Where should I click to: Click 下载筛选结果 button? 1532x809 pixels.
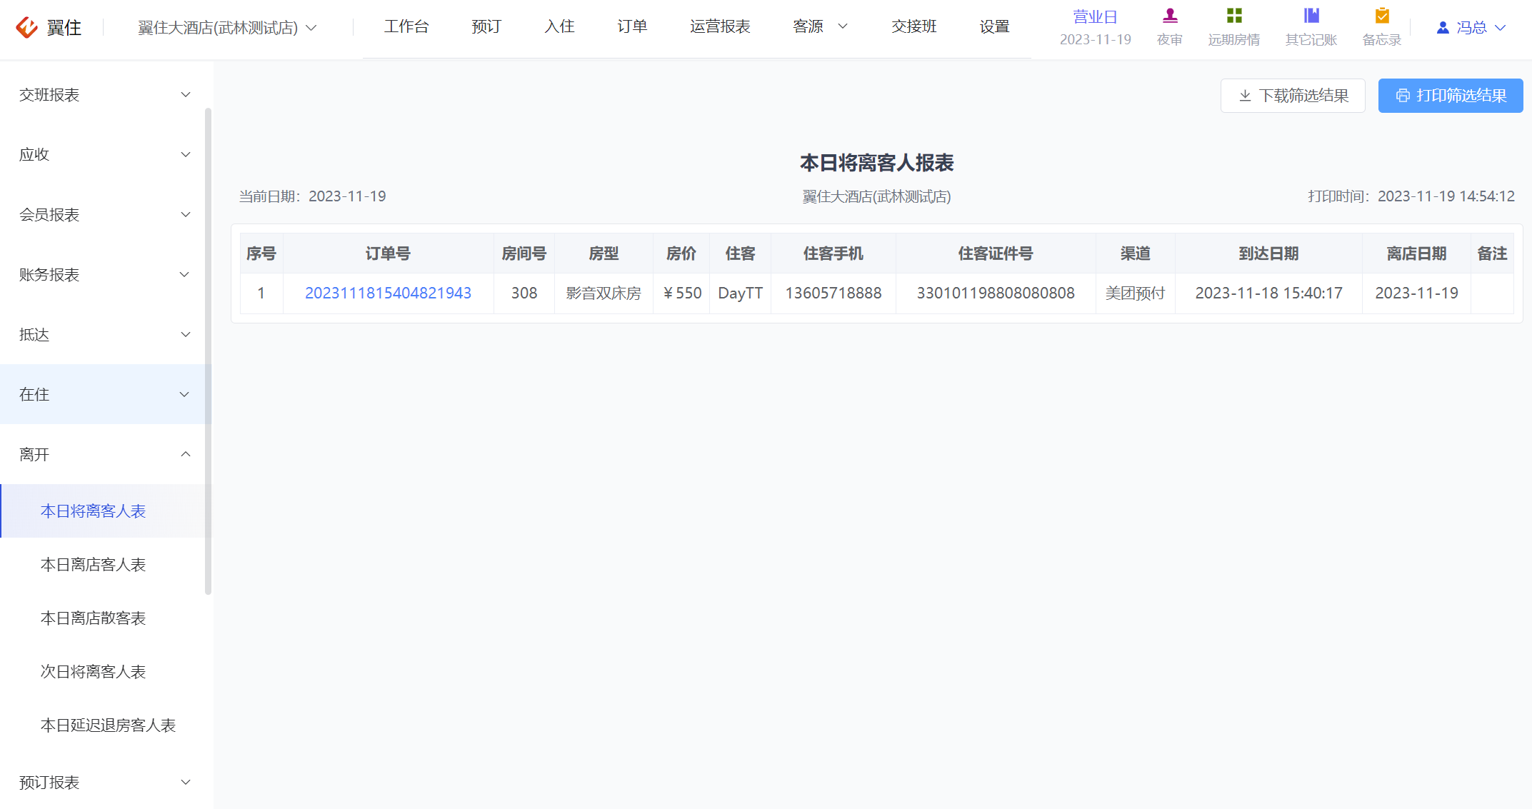click(x=1293, y=96)
